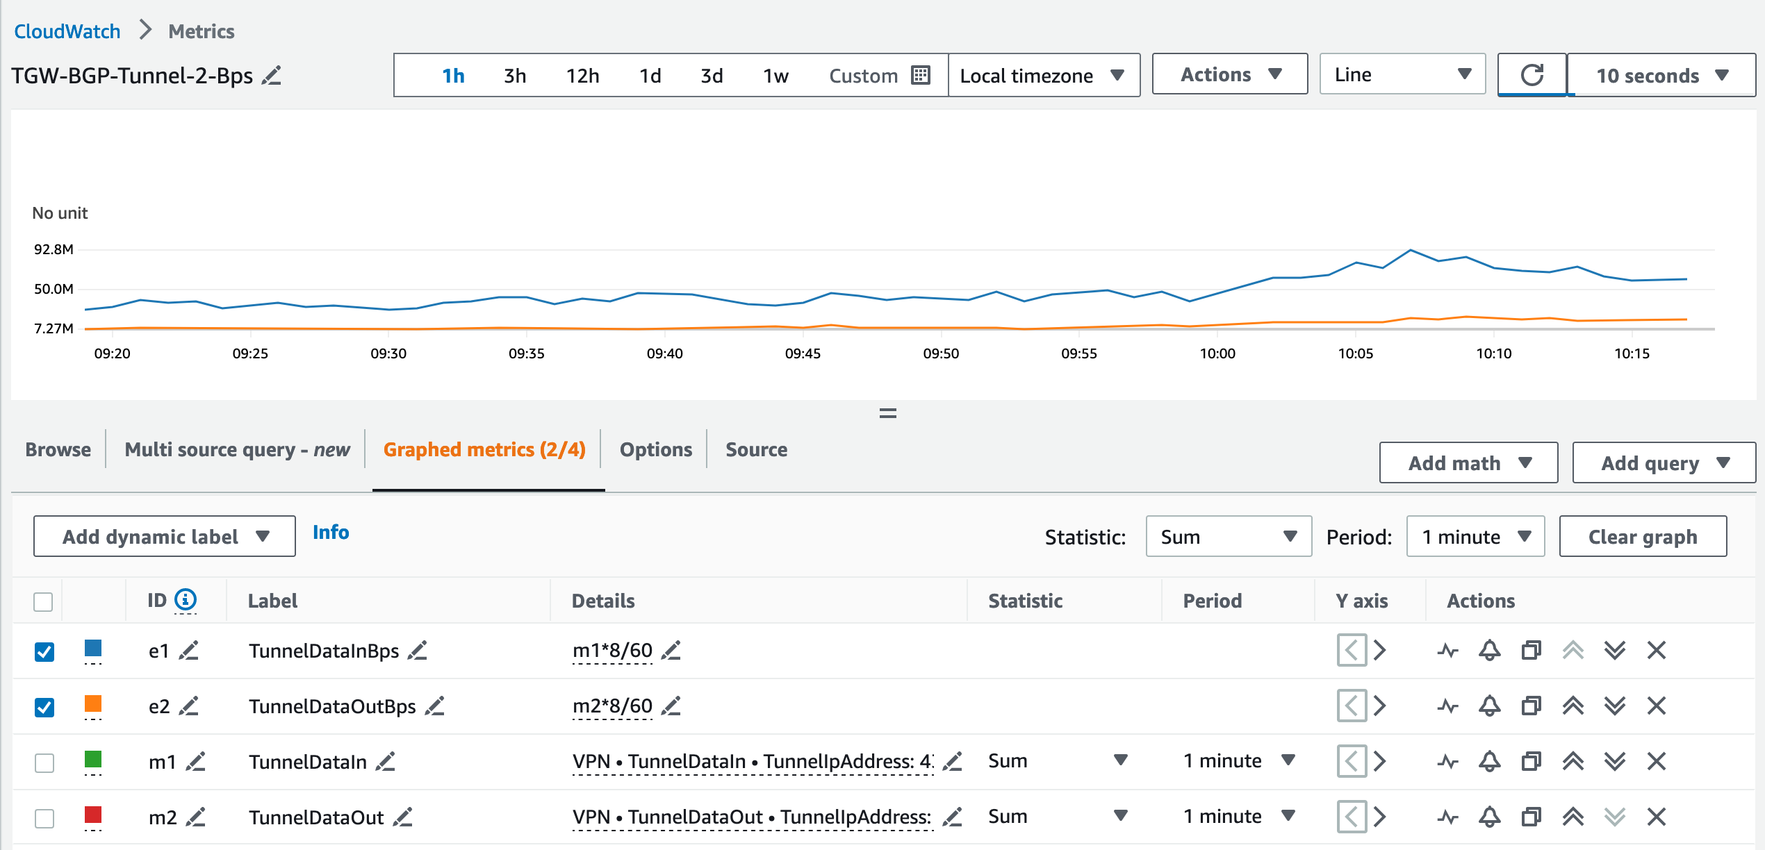Edit the m1*8/60 expression pencil icon
This screenshot has height=850, width=1765.
click(671, 651)
